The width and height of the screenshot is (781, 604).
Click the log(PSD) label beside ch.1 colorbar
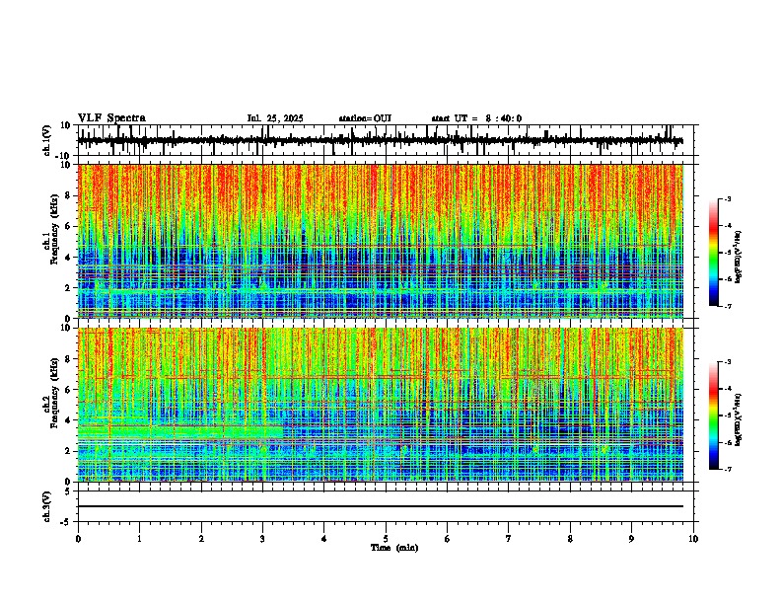pos(739,258)
